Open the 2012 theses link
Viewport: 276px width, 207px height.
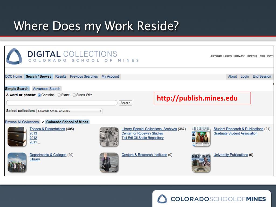tap(33, 138)
